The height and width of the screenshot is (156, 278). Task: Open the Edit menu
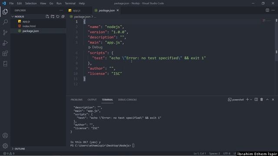tap(19, 3)
